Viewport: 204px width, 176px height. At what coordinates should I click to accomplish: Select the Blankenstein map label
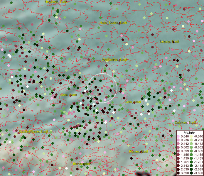(x=82, y=164)
